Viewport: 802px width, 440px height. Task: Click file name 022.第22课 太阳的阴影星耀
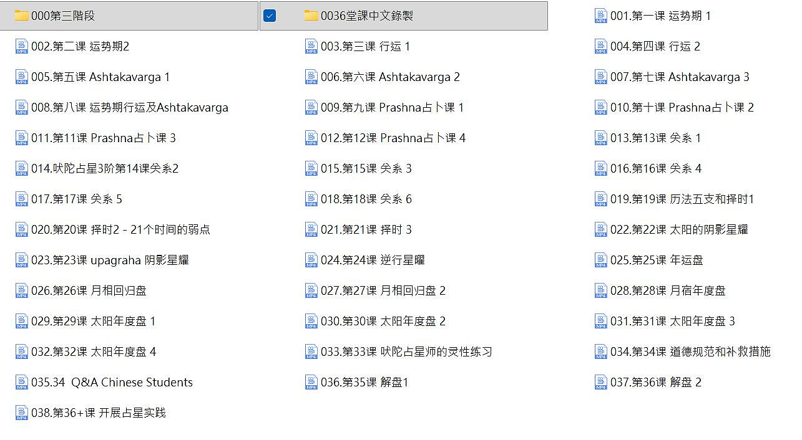click(x=679, y=229)
